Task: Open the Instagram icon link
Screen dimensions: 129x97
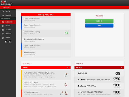Action: pyautogui.click(x=10, y=42)
